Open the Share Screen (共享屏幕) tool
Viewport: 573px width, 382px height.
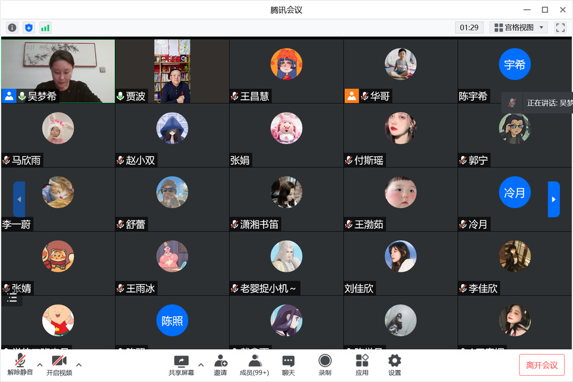tap(181, 365)
